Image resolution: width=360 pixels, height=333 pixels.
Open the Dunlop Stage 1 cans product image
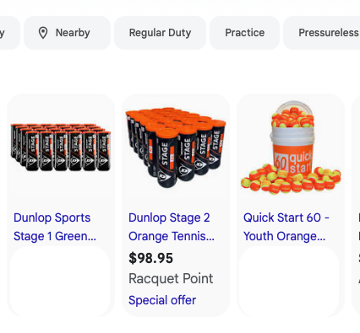coord(61,147)
